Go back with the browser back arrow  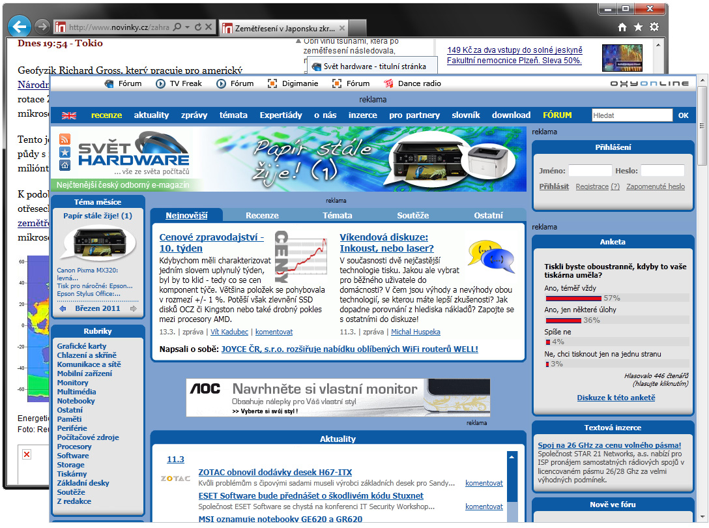point(21,27)
